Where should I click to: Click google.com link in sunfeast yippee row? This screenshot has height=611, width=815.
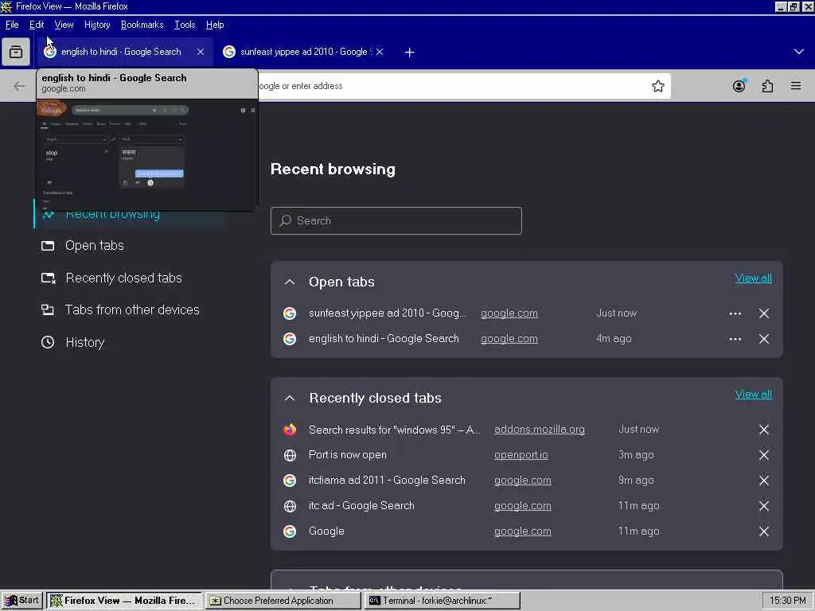509,313
